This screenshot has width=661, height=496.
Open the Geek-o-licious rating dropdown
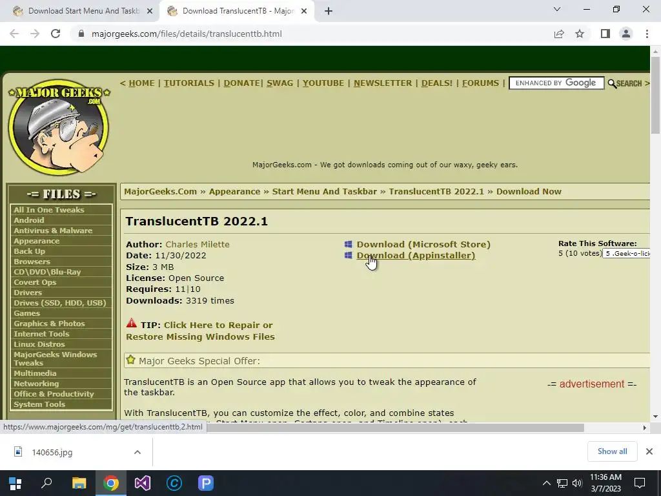tap(626, 253)
